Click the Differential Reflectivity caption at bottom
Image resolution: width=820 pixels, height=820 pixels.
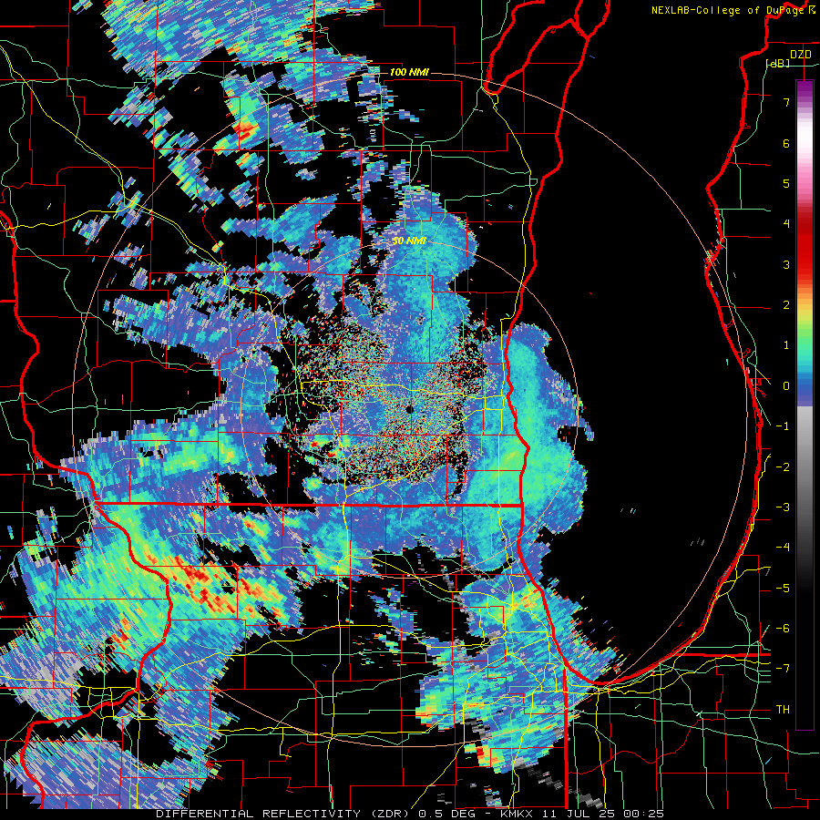[x=410, y=814]
